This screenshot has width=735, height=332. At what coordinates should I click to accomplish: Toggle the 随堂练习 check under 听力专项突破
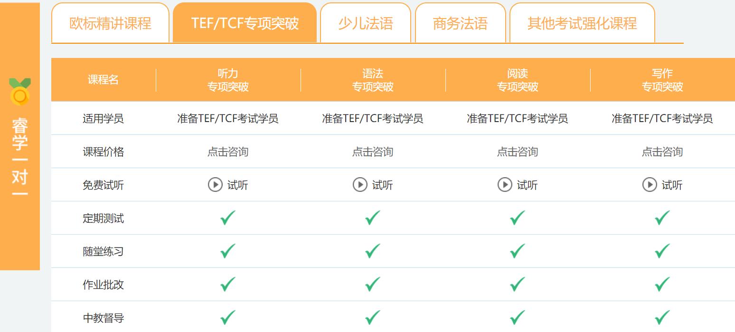(x=227, y=251)
